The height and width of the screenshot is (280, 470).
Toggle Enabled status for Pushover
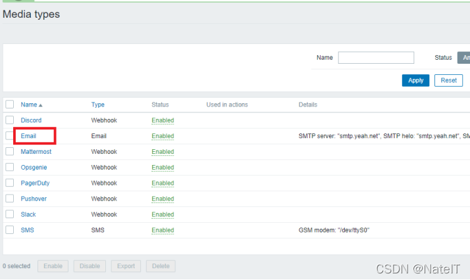click(x=163, y=198)
